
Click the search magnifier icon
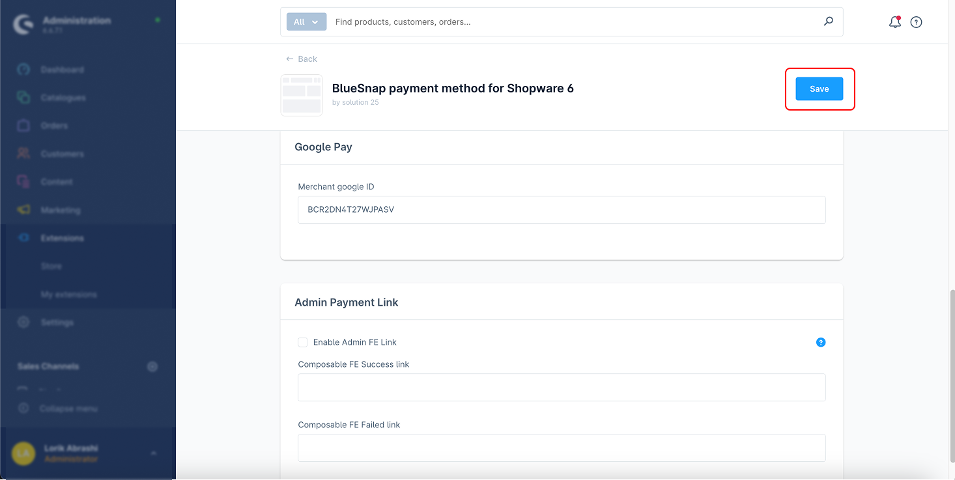coord(828,21)
